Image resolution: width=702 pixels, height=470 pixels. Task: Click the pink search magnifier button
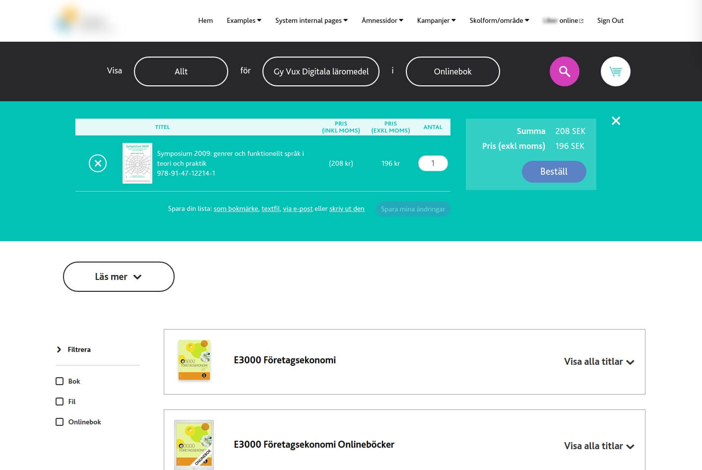564,71
